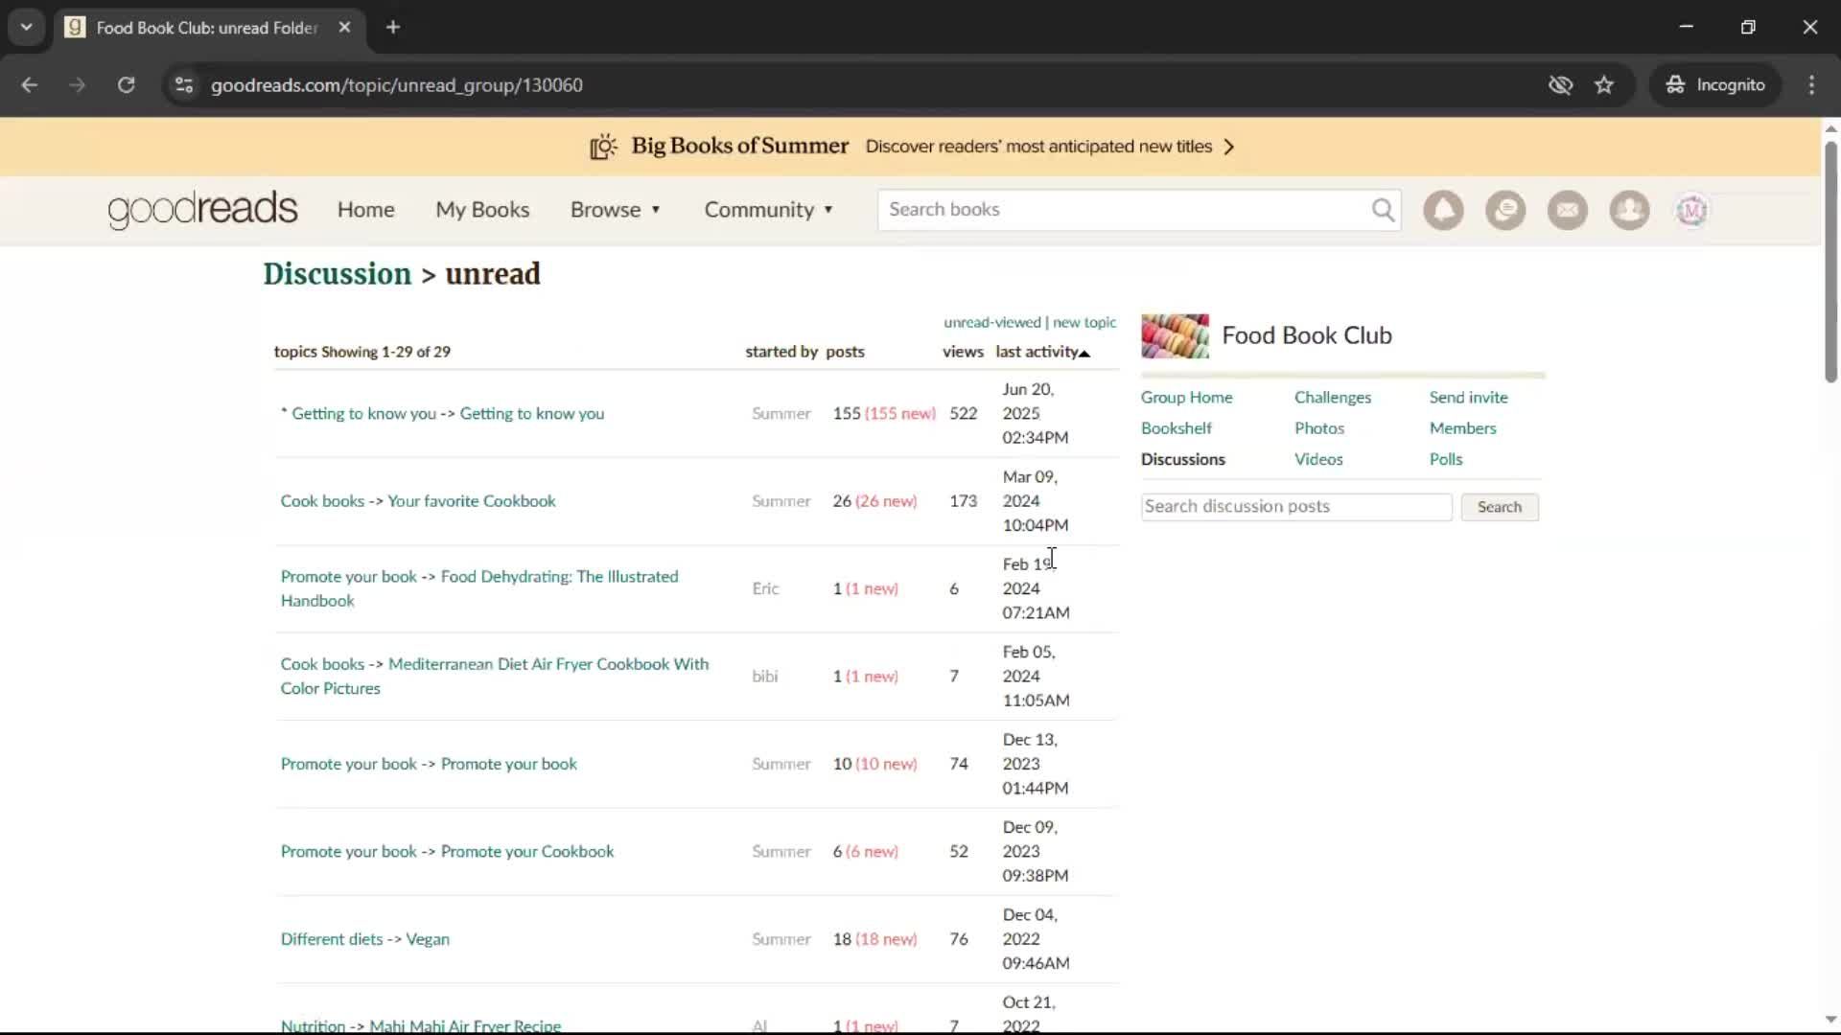The width and height of the screenshot is (1841, 1035).
Task: Click the unread-viewed link
Action: pos(991,322)
